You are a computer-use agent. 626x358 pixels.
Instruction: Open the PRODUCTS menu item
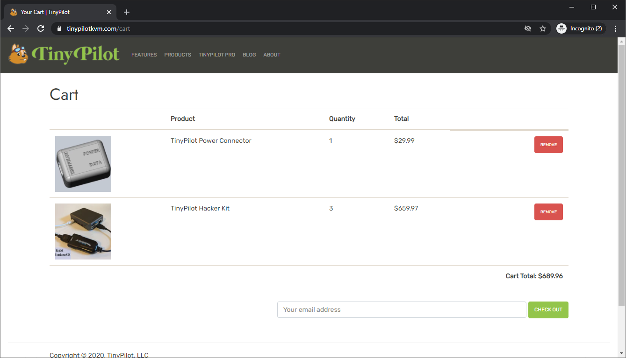tap(178, 55)
